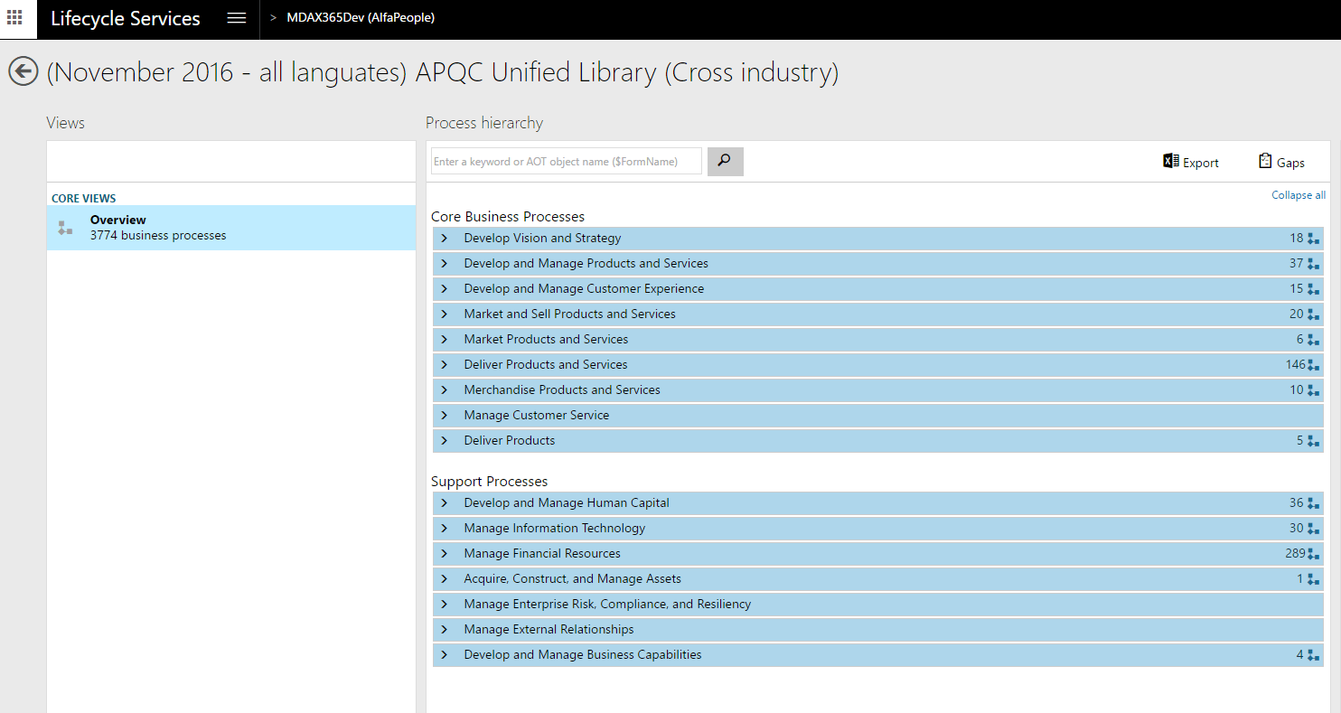The image size is (1341, 713).
Task: Click hierarchy icon for Deliver Products and Services
Action: [1313, 365]
